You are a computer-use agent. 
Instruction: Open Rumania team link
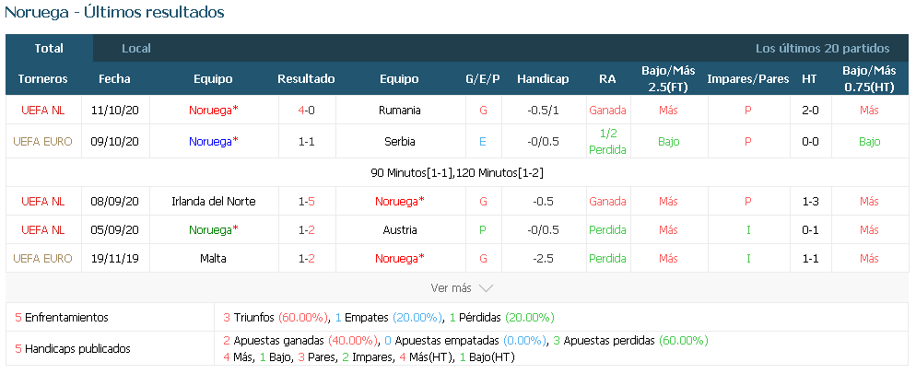(x=400, y=111)
